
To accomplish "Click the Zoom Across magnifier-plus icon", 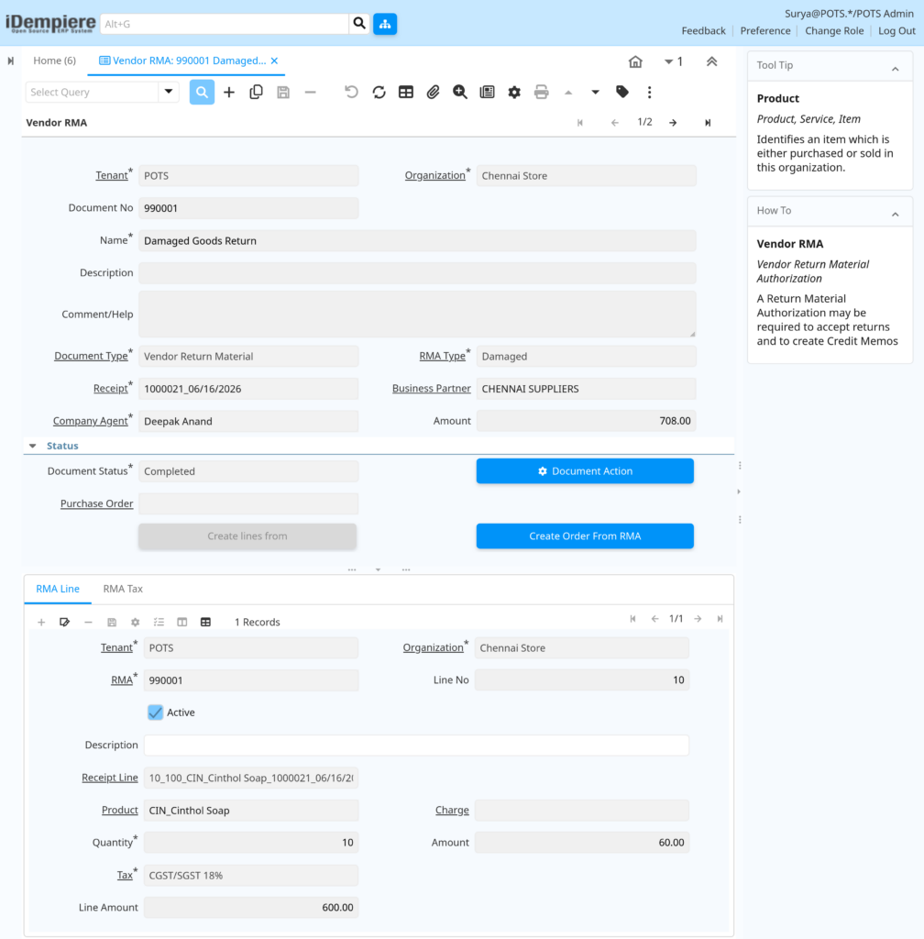I will tap(459, 93).
